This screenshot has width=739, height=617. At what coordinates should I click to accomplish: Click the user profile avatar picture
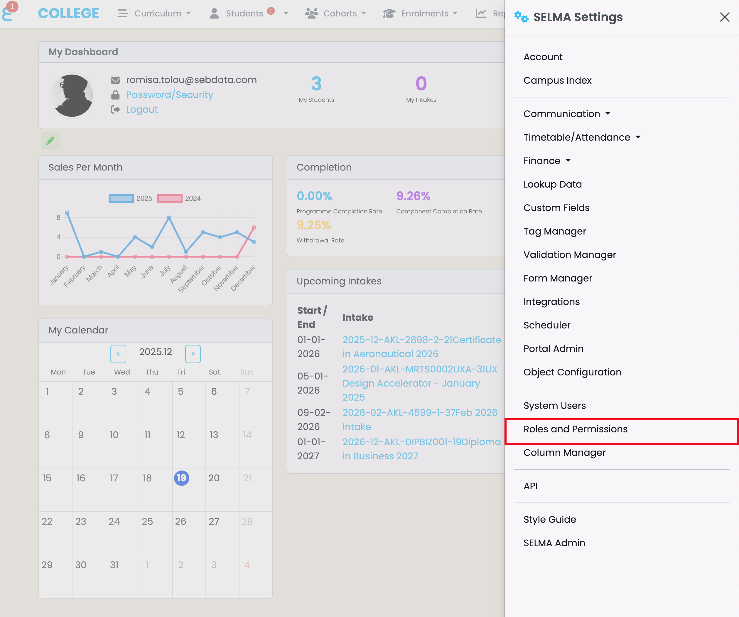tap(72, 95)
